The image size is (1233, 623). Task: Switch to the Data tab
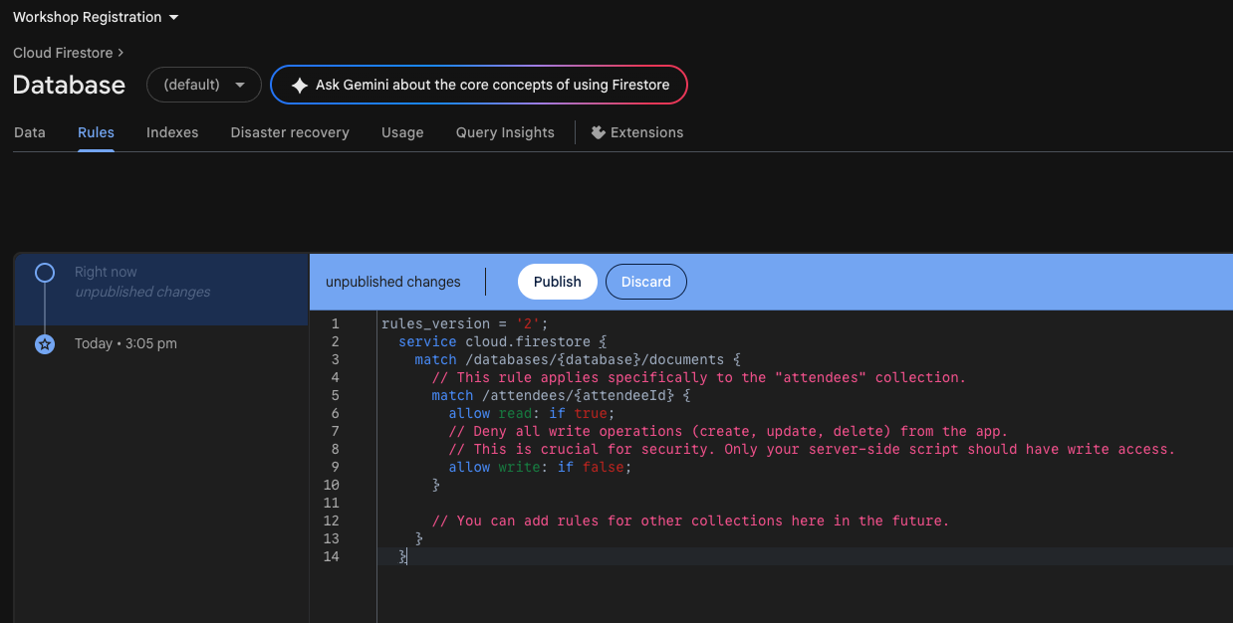30,132
